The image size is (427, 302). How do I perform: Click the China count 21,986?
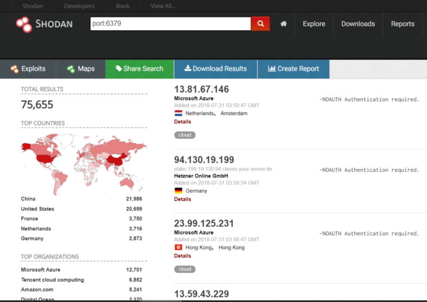134,199
